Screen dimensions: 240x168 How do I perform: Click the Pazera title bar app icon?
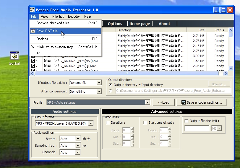[32, 10]
